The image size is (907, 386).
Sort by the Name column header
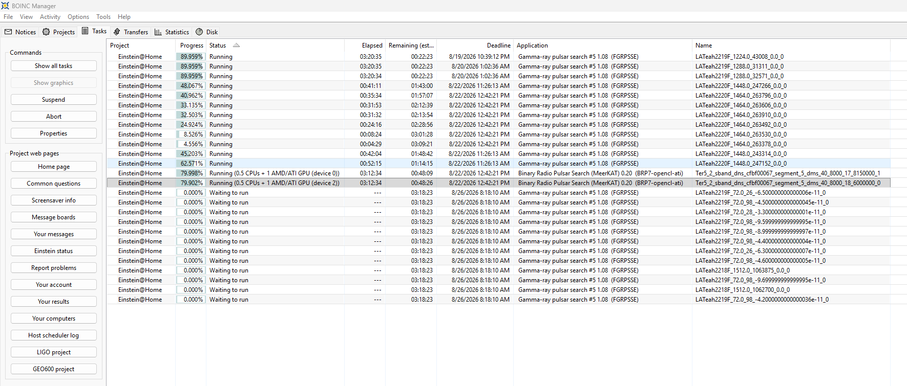791,46
